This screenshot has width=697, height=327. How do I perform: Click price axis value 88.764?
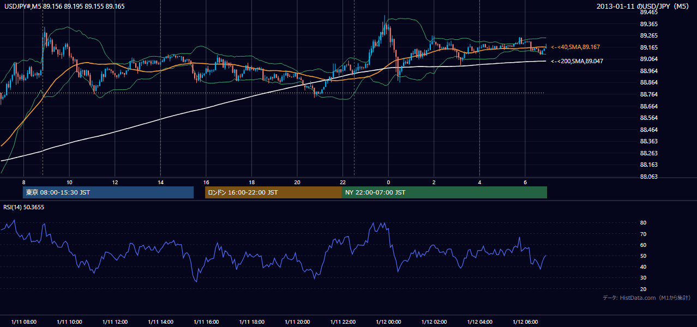point(648,94)
